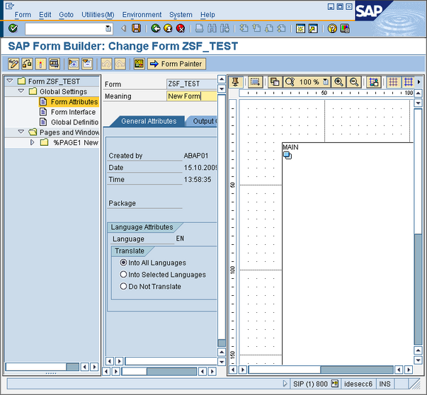Open the 100 % zoom dropdown
This screenshot has width=427, height=395.
click(326, 81)
